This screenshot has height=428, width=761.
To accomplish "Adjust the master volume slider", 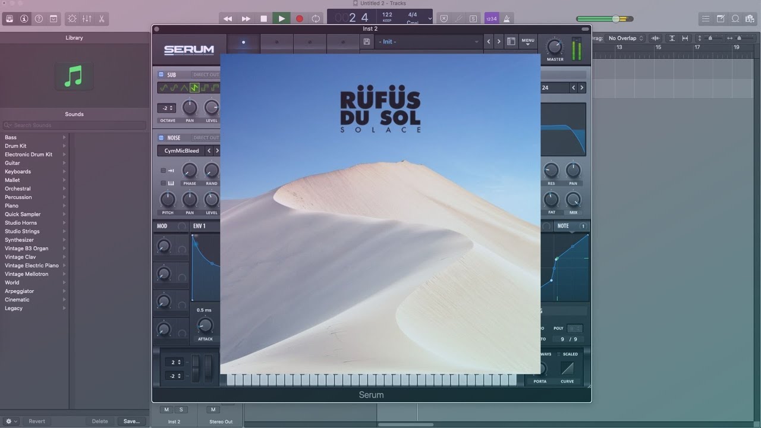I will tap(616, 19).
